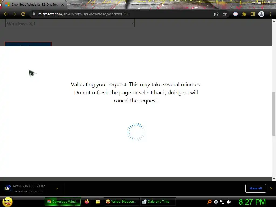
Task: View site info via the lock icon
Action: pos(34,14)
